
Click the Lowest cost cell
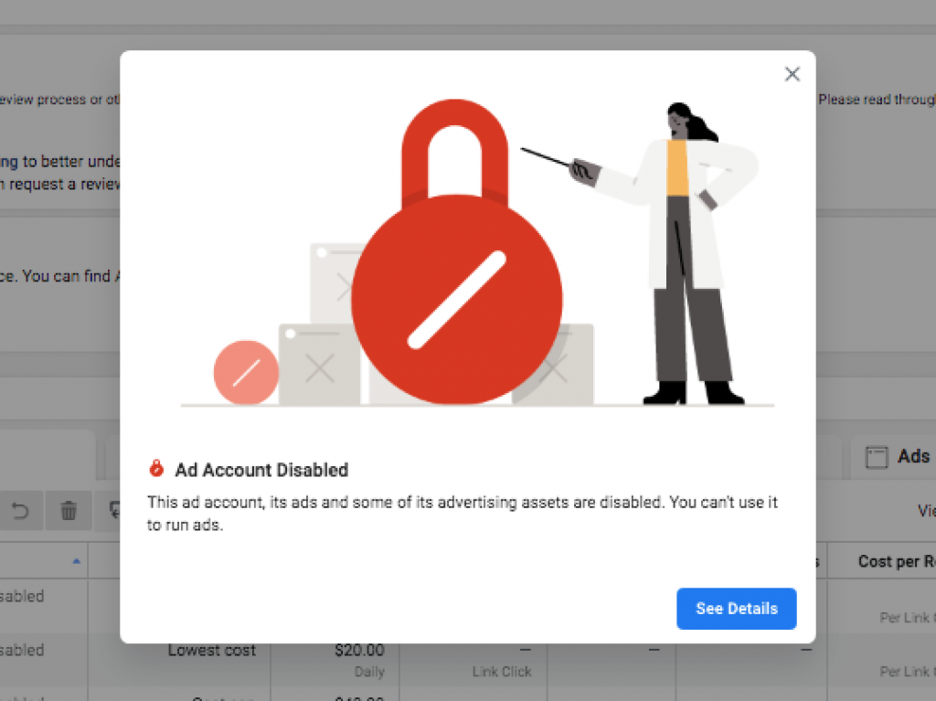(211, 650)
